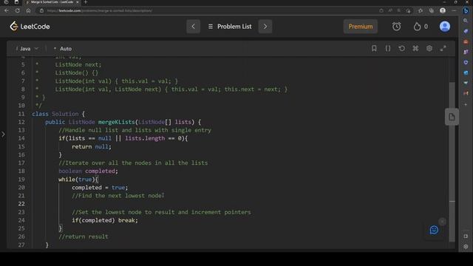Click the format code braces icon
This screenshot has height=266, width=473.
tap(388, 48)
